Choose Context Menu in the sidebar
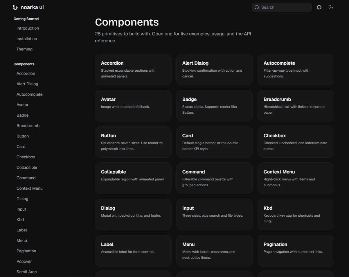The height and width of the screenshot is (277, 349). (29, 188)
